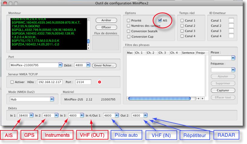Image resolution: width=247 pixels, height=144 pixels.
Task: Click the filter table horizontal scrollbar
Action: point(160,98)
